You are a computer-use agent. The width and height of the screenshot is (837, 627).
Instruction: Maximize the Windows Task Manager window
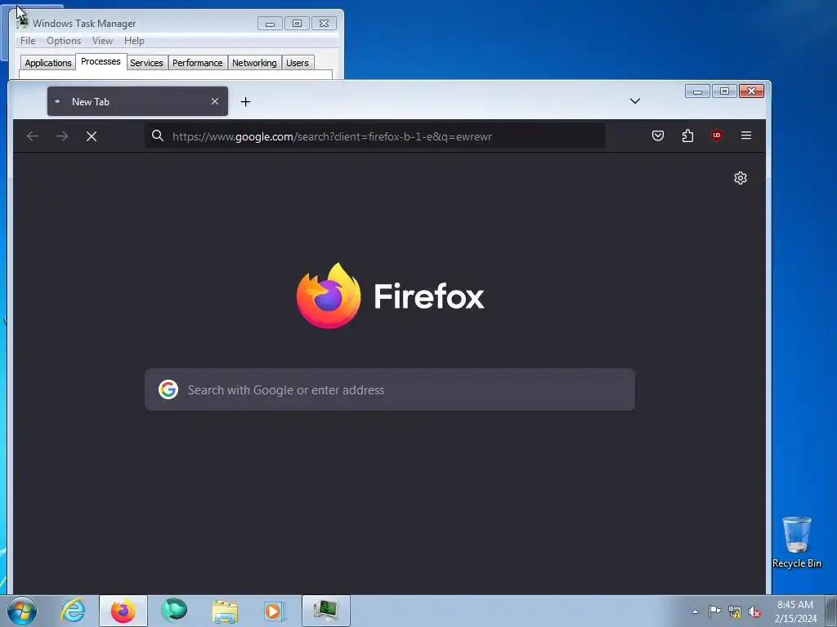297,24
